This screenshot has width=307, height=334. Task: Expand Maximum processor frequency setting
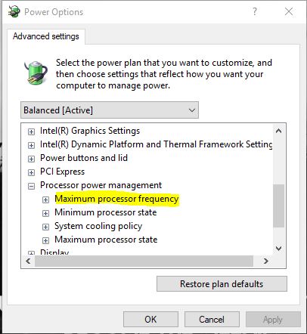click(x=45, y=199)
